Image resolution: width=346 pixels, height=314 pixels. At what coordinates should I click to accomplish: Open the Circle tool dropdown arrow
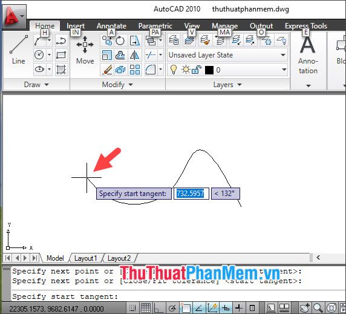(49, 55)
